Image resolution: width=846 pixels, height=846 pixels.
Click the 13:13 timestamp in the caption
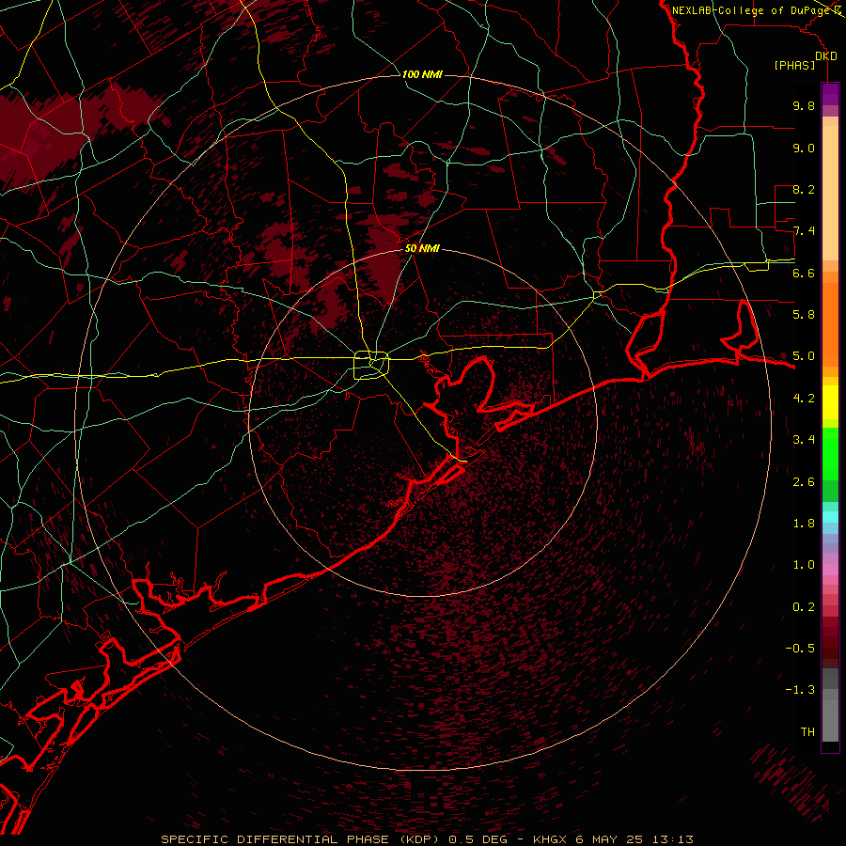674,839
